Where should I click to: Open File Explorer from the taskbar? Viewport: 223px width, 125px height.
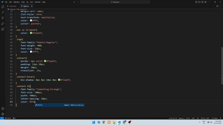point(114,122)
